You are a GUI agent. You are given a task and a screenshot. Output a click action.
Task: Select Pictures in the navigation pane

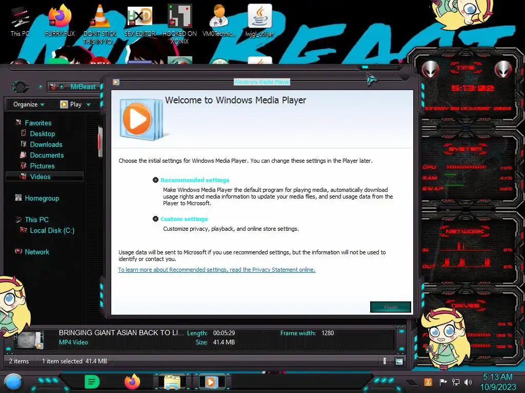click(x=42, y=166)
